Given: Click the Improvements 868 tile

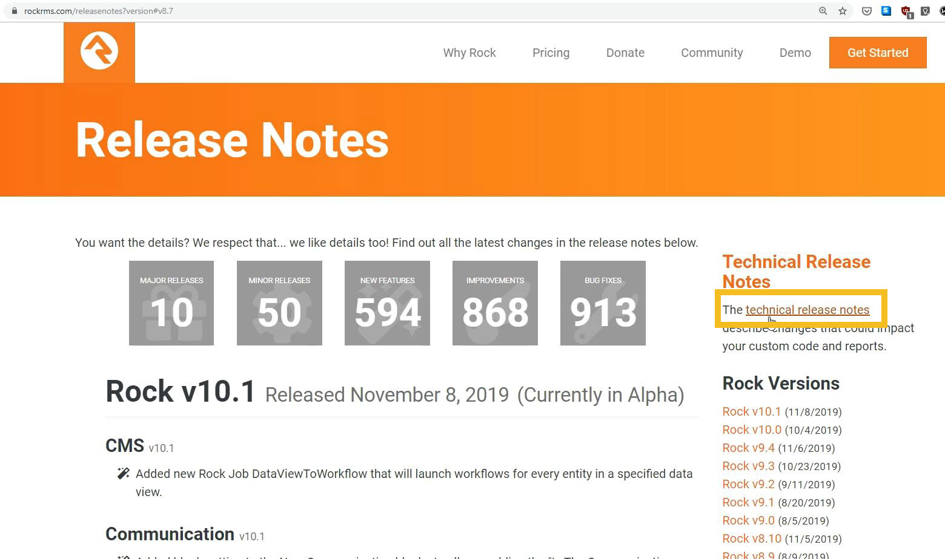Looking at the screenshot, I should (495, 303).
